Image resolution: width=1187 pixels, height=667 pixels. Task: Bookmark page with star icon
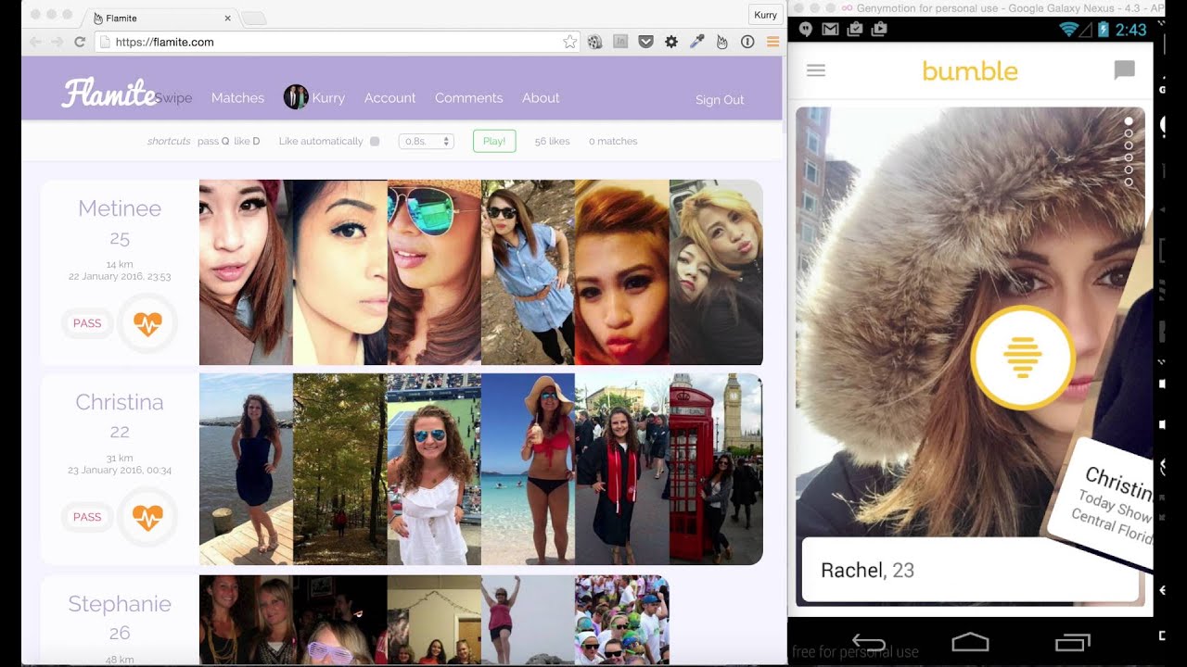point(570,42)
